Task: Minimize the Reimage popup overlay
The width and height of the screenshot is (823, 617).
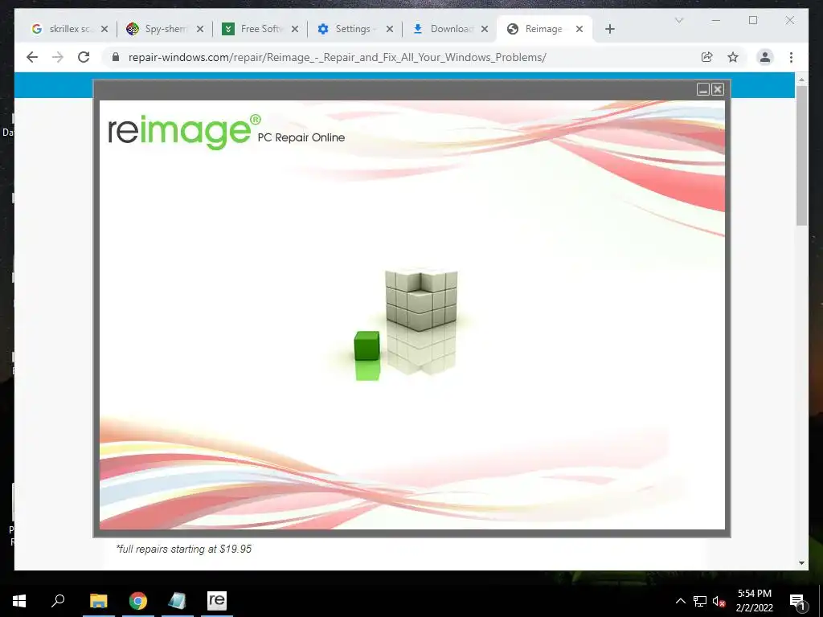Action: [x=702, y=89]
